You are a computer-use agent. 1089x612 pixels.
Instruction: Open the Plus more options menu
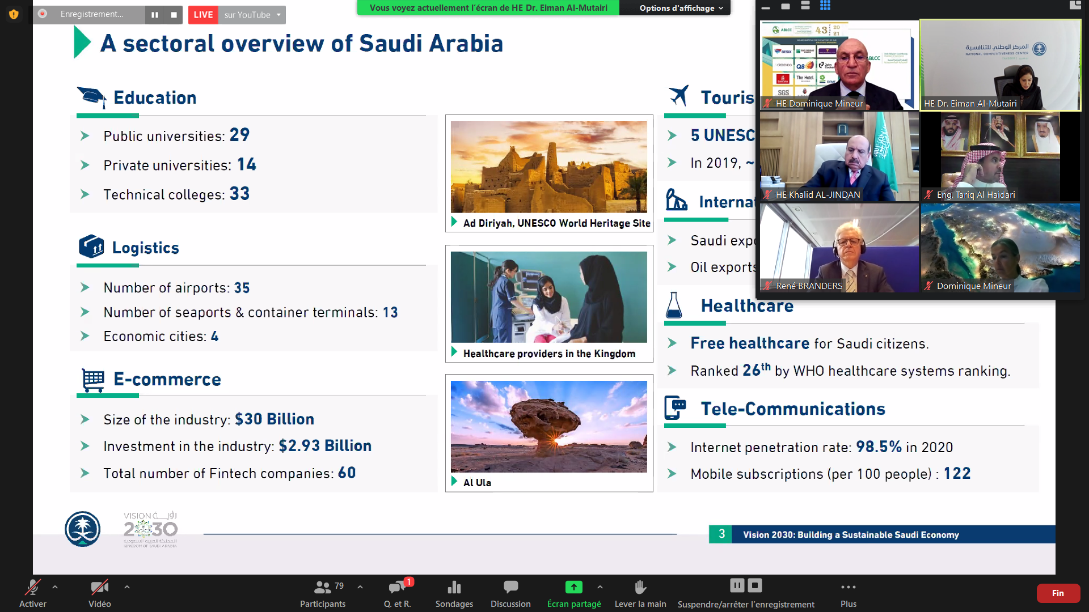coord(849,593)
